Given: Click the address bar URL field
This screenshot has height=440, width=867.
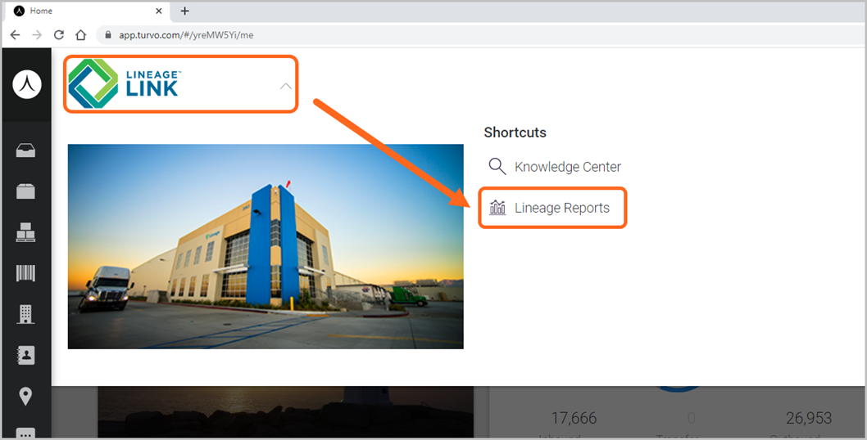Looking at the screenshot, I should tap(481, 35).
